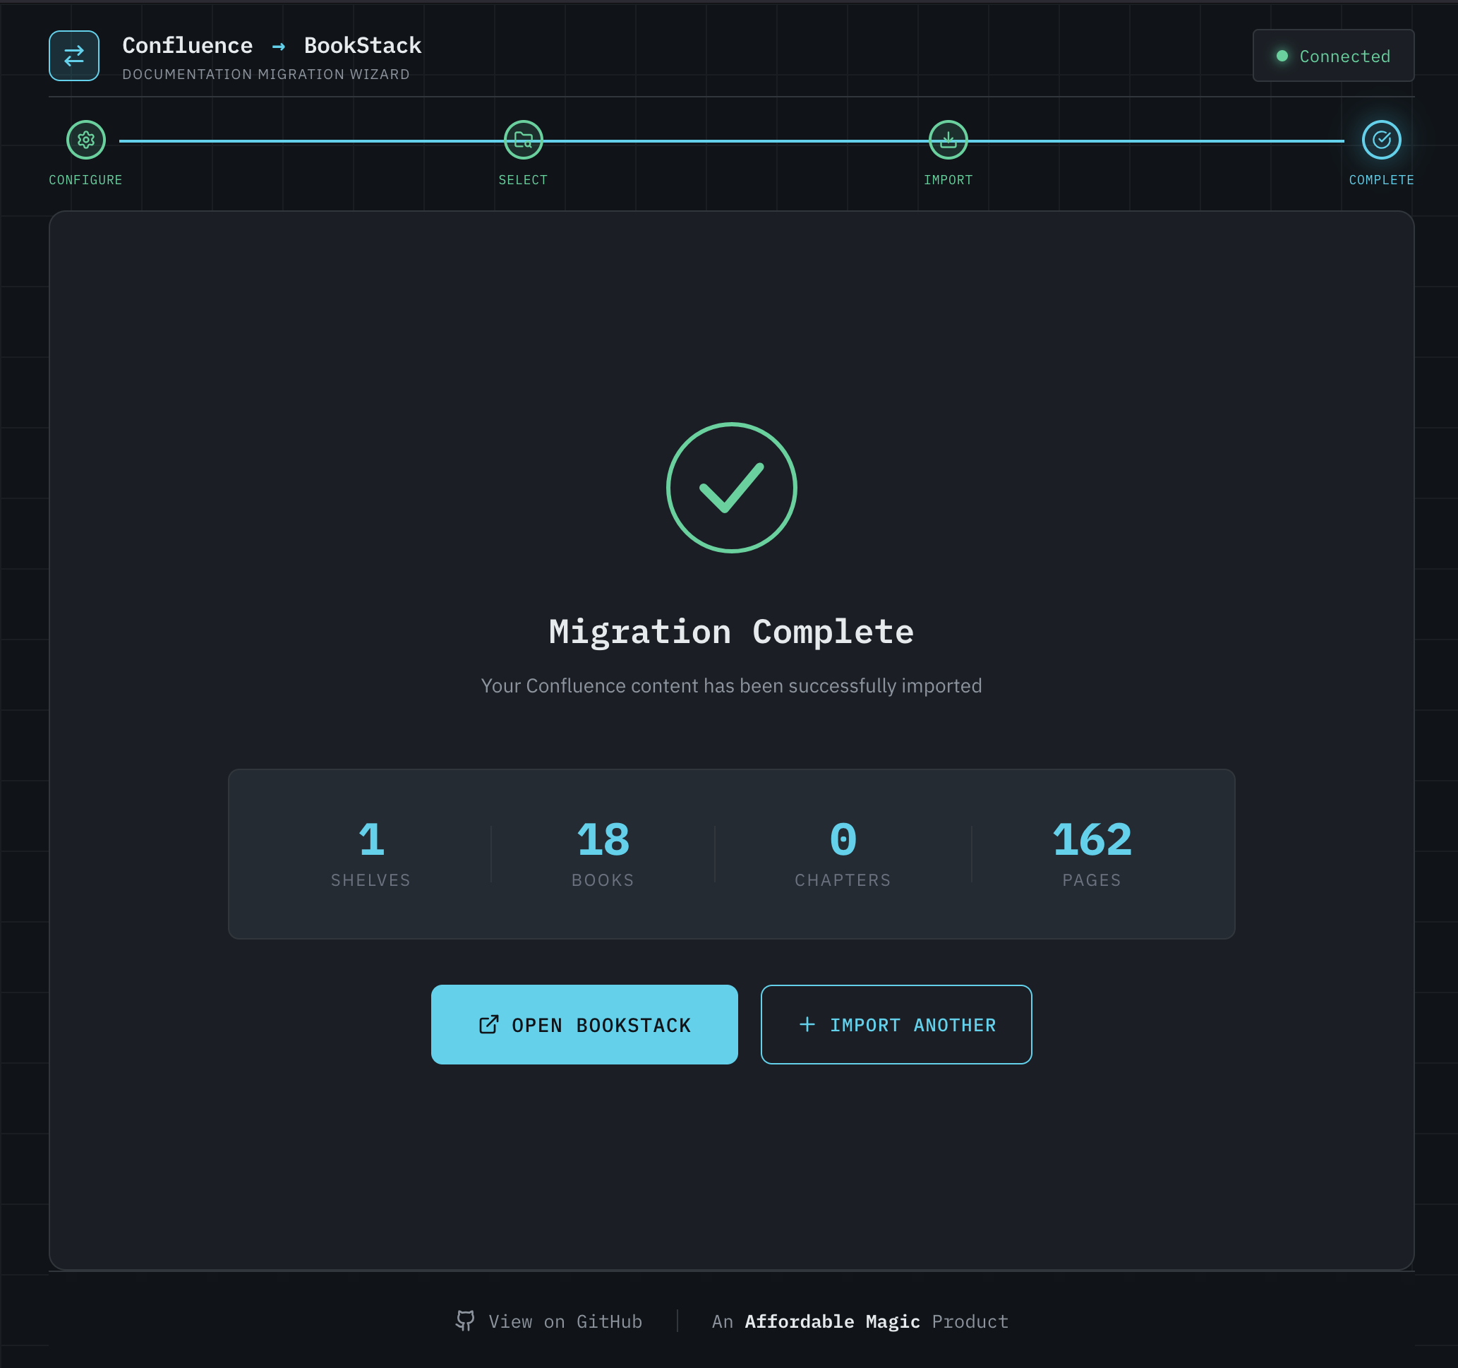Open BookStack
The image size is (1458, 1368).
[x=584, y=1025]
